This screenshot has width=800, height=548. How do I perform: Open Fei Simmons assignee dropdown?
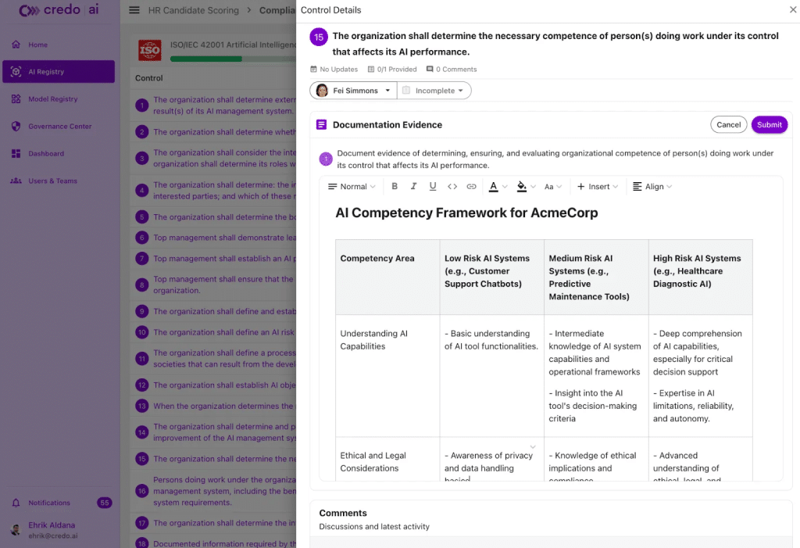[x=353, y=91]
